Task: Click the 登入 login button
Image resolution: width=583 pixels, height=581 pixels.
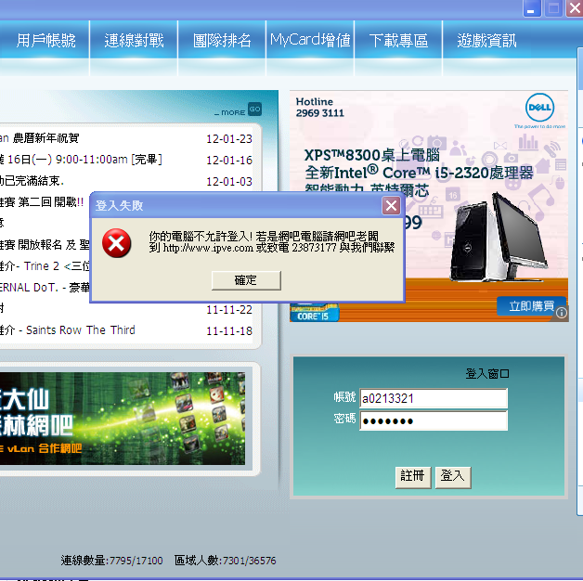Action: (453, 476)
